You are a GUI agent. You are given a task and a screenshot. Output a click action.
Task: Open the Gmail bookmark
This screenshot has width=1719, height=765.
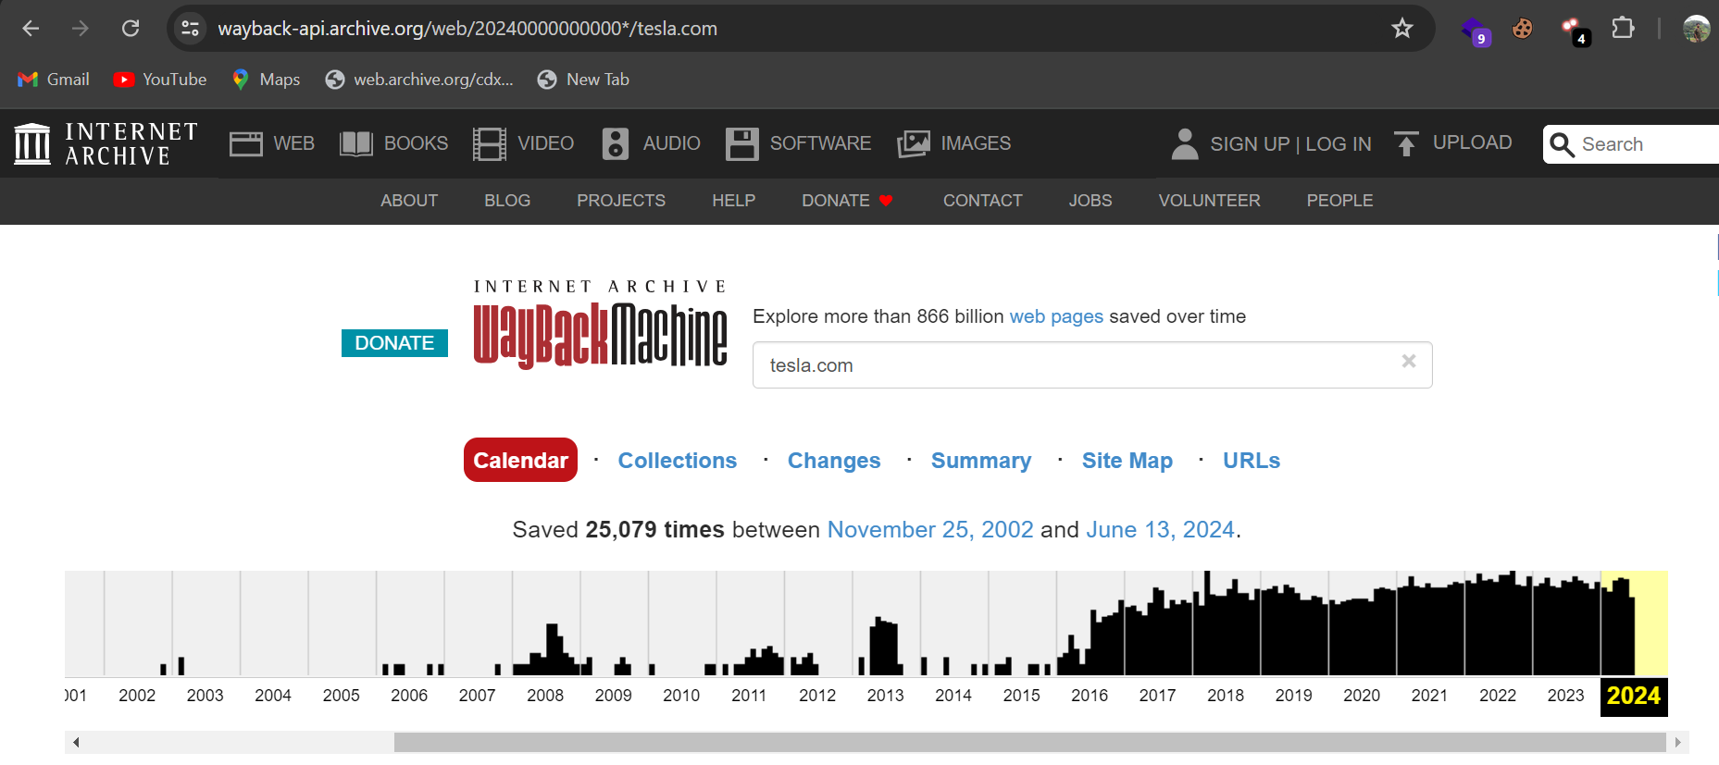(54, 80)
